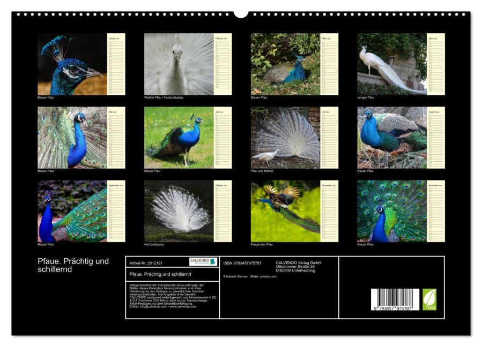Click the März date column
The width and height of the screenshot is (482, 347).
click(x=330, y=64)
